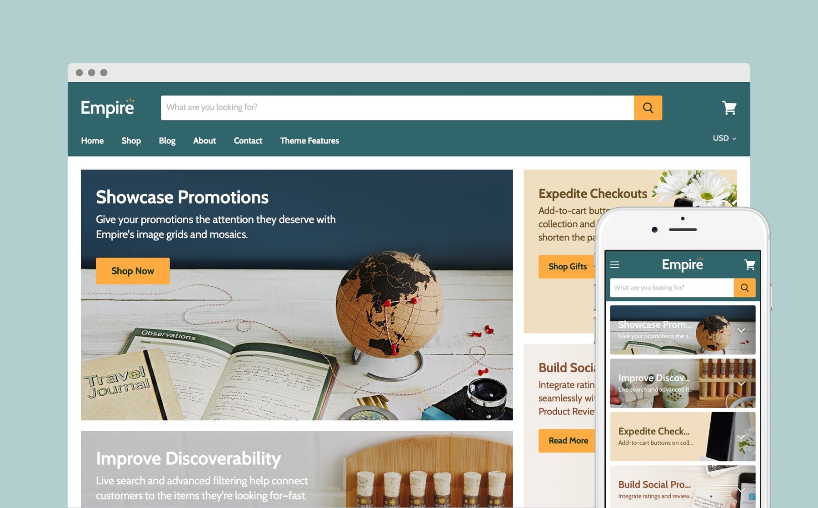Screen dimensions: 818x508
Task: Click the mobile shopping cart icon
Action: 750,264
